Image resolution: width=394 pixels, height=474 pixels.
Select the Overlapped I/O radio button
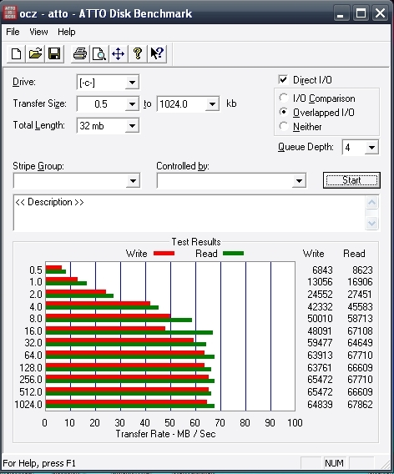click(283, 112)
